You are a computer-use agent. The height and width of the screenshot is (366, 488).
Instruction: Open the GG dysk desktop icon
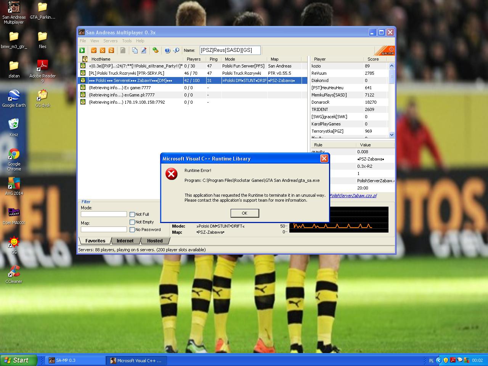(x=42, y=98)
